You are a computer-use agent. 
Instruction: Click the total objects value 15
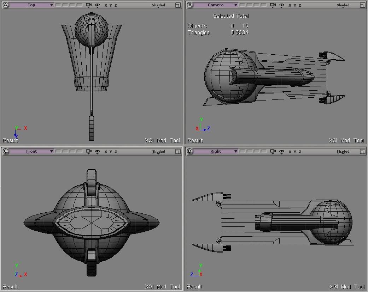[x=245, y=25]
